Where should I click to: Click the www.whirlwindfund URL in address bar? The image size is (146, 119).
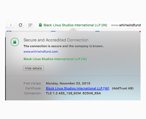tap(126, 25)
